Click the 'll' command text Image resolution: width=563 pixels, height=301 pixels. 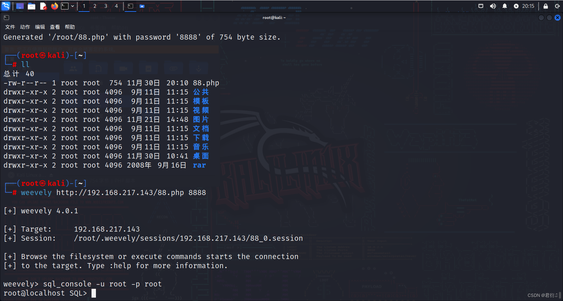point(25,64)
